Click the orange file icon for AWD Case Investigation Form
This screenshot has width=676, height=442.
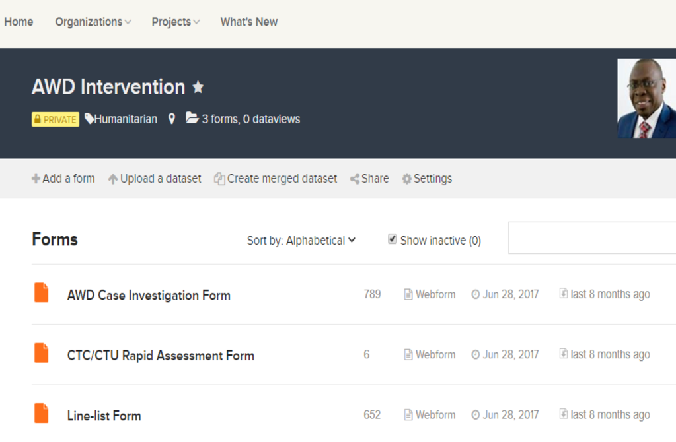[x=42, y=293]
